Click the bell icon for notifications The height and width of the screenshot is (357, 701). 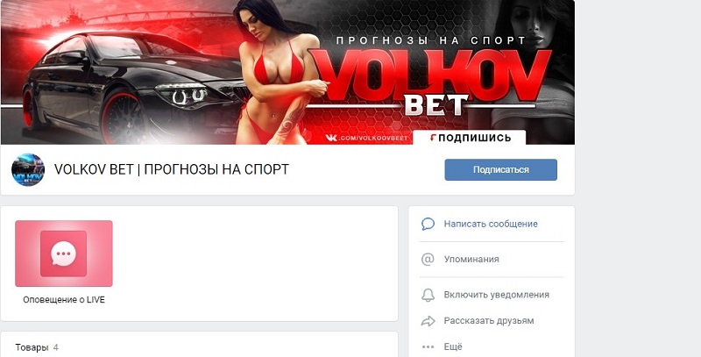tap(428, 295)
